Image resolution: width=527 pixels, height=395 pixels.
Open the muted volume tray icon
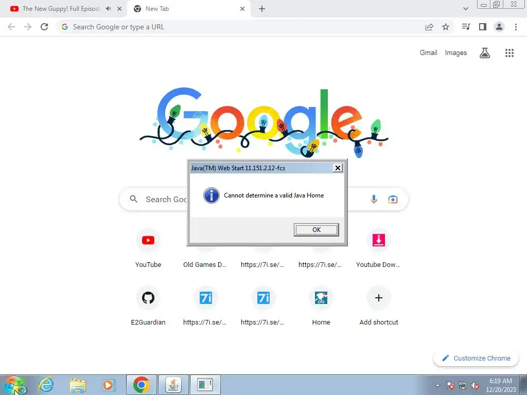point(475,385)
